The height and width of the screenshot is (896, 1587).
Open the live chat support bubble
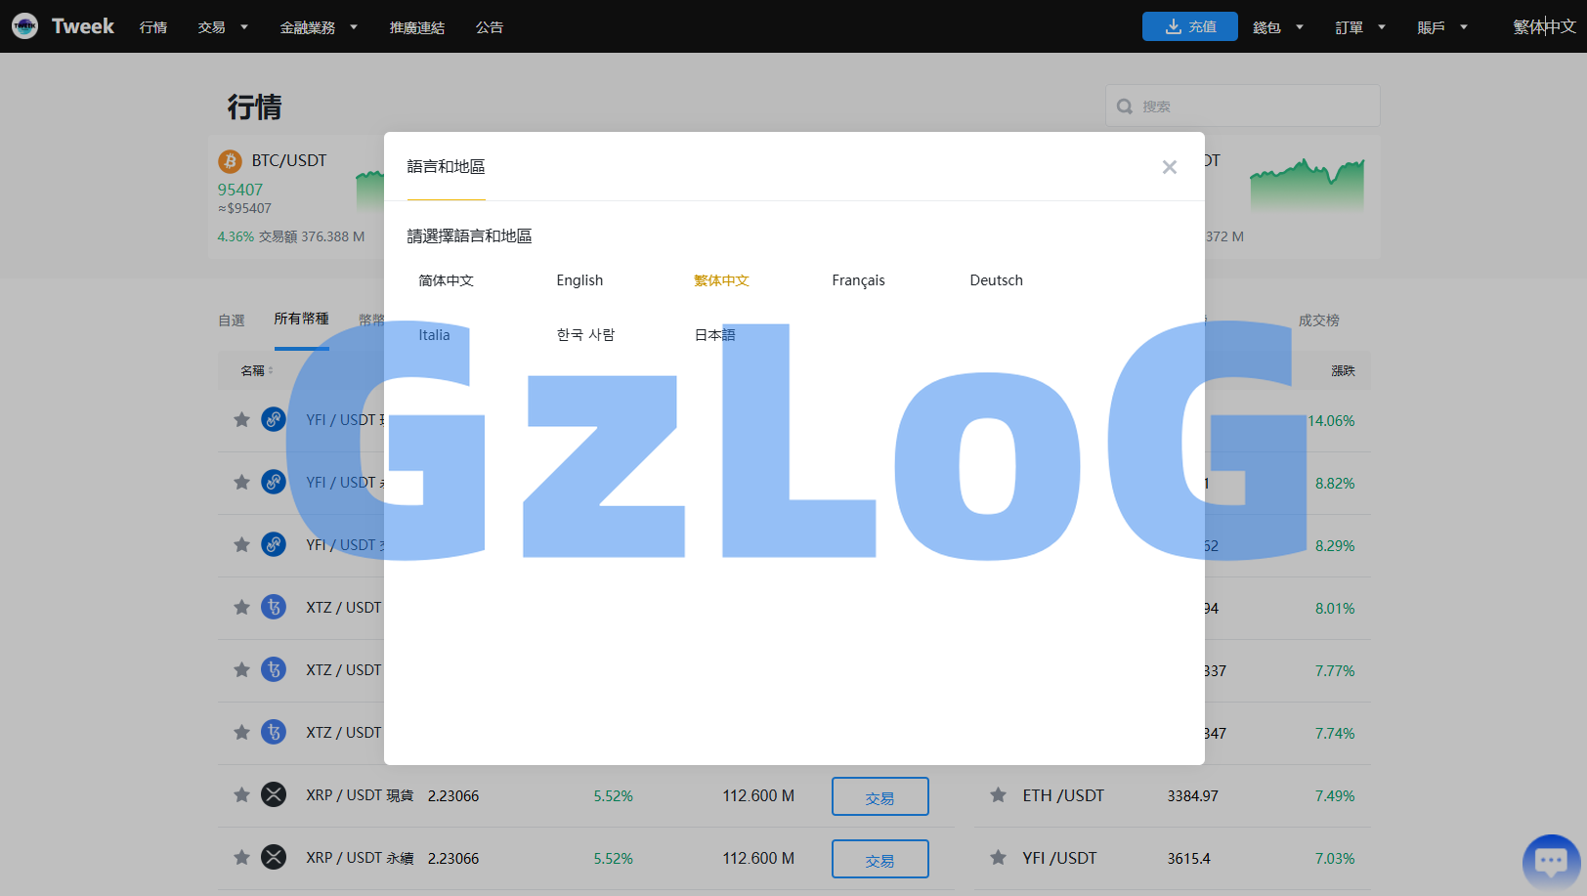pos(1550,861)
